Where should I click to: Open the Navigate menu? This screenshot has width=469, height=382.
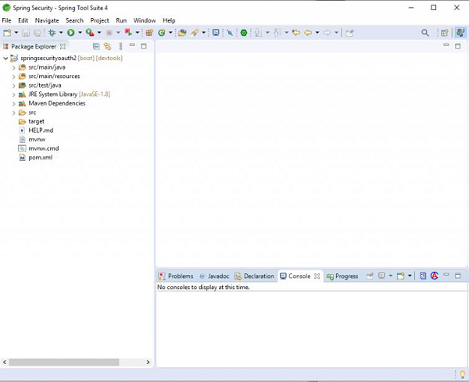point(47,20)
